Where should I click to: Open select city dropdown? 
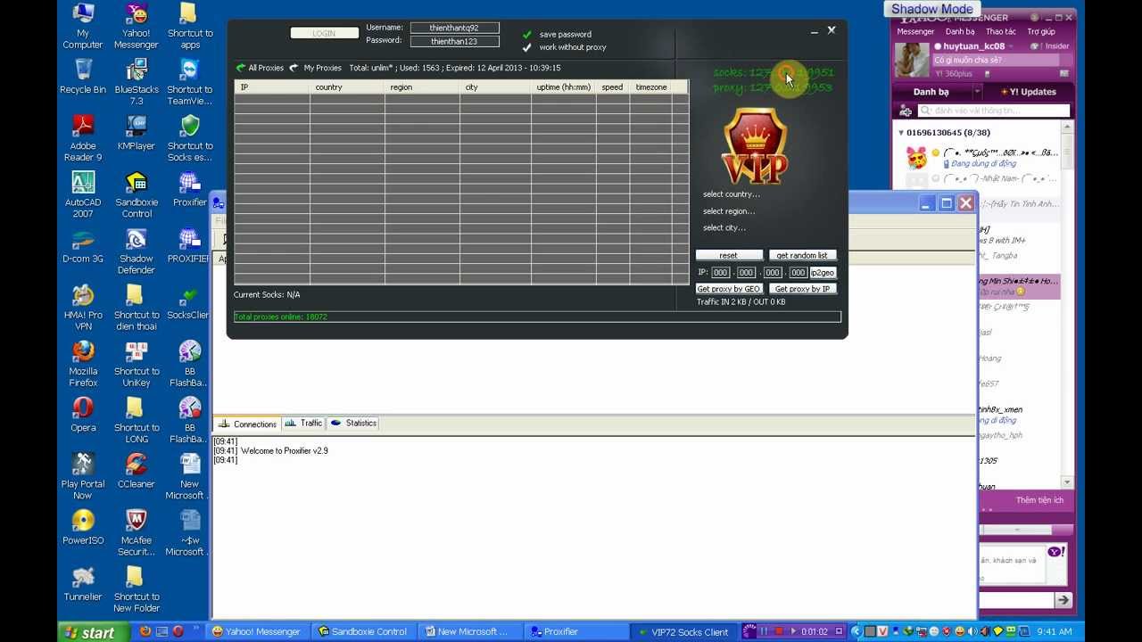[724, 227]
